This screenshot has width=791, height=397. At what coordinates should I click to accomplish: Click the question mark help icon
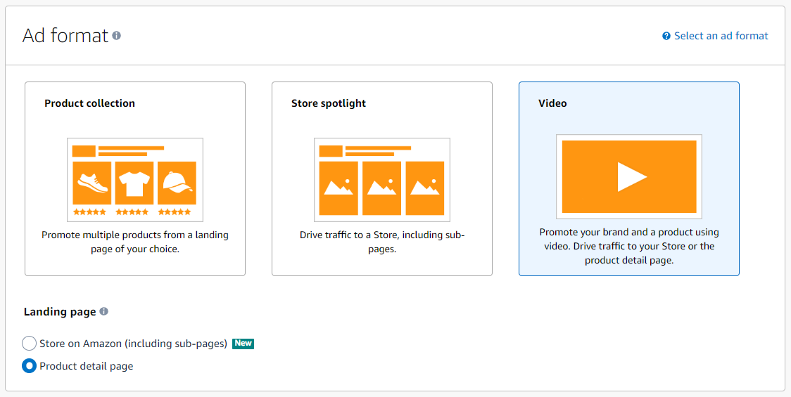pos(666,37)
